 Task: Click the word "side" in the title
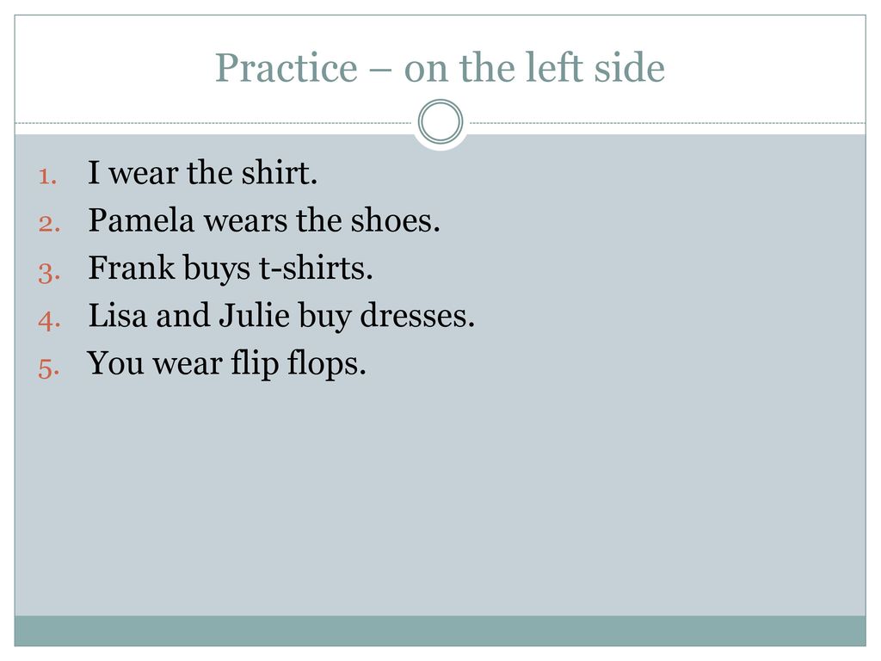[x=630, y=67]
